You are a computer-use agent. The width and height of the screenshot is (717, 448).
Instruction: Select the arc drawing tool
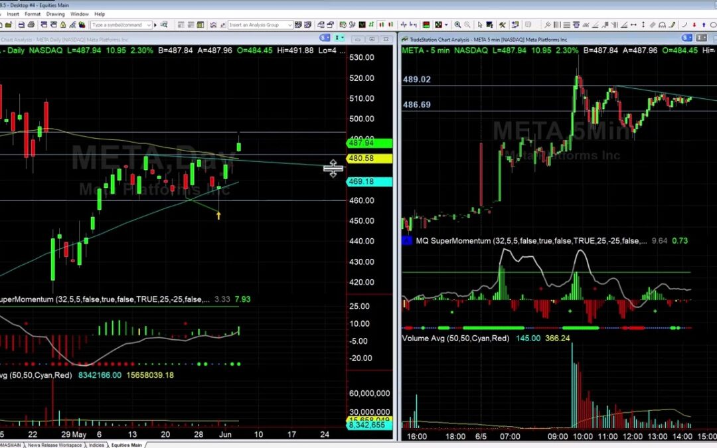pyautogui.click(x=684, y=25)
